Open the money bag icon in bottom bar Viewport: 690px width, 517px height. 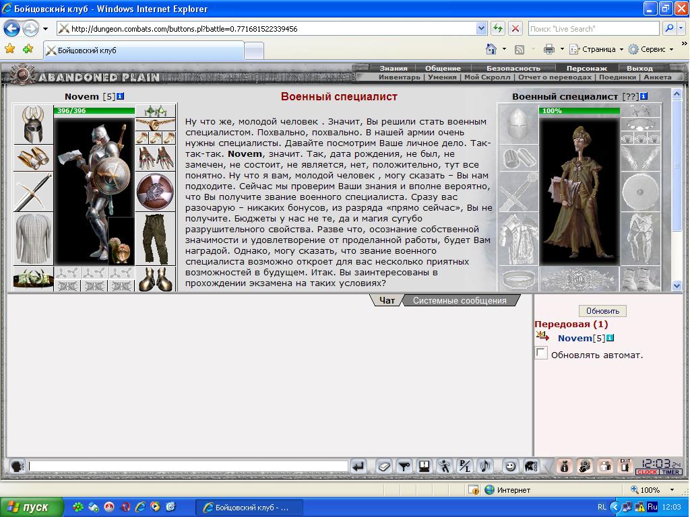[564, 466]
